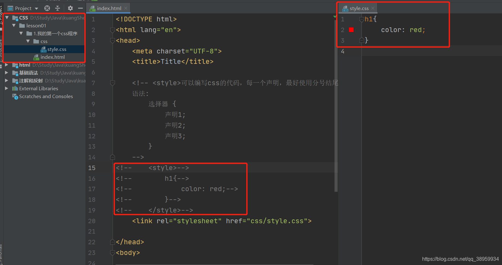Fold the html tag at line 2
Screen dimensions: 502x265
pos(113,30)
